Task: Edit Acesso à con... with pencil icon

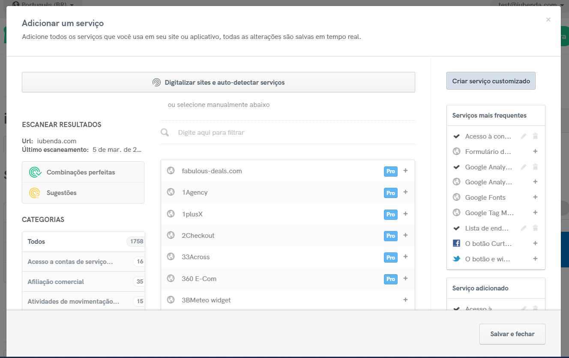Action: 523,136
